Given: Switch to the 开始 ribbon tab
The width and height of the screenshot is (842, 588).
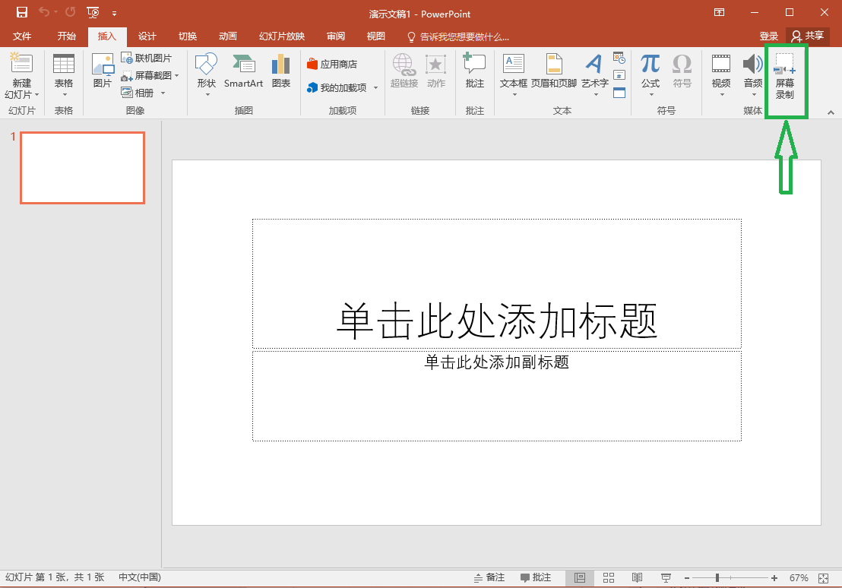Looking at the screenshot, I should coord(67,36).
